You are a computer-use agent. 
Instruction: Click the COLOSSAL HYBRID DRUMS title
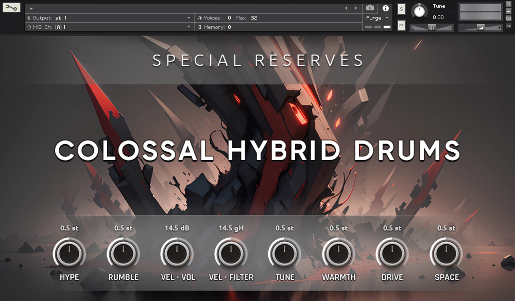point(257,151)
